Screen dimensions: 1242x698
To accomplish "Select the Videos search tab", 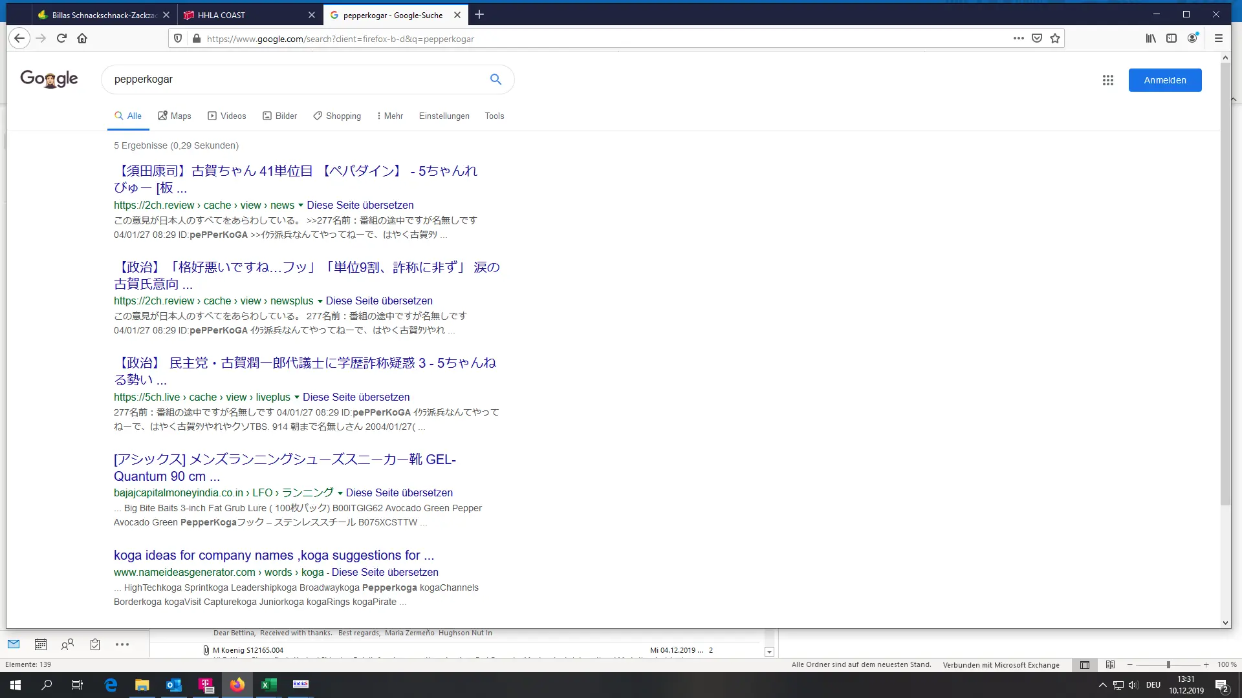I will 227,116.
